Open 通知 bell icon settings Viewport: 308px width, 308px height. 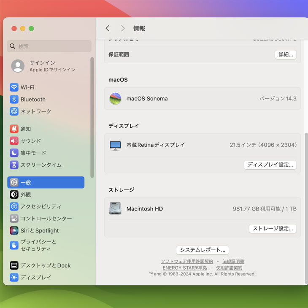coord(14,129)
